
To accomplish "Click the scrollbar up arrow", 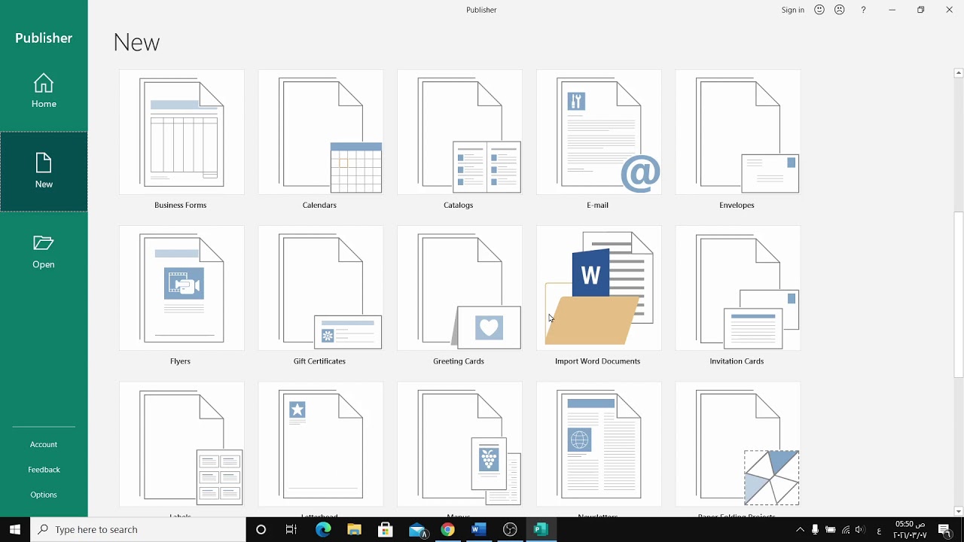I will (958, 73).
